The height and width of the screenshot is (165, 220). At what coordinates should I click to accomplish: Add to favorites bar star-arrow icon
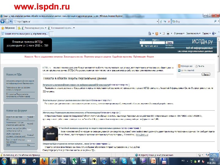19,28
